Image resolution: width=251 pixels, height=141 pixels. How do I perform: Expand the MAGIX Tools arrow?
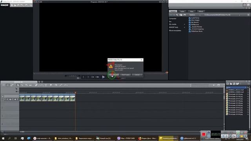pyautogui.click(x=184, y=27)
